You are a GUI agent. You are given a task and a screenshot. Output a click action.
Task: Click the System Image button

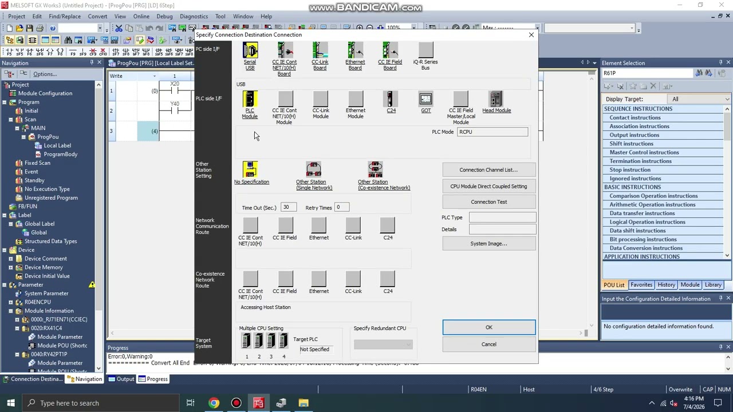tap(488, 244)
